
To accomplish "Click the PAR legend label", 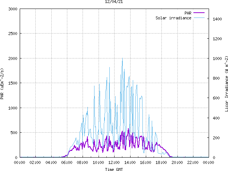I will 188,13.
